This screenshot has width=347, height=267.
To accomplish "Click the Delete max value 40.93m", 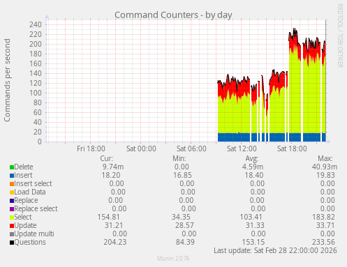I will [x=325, y=167].
